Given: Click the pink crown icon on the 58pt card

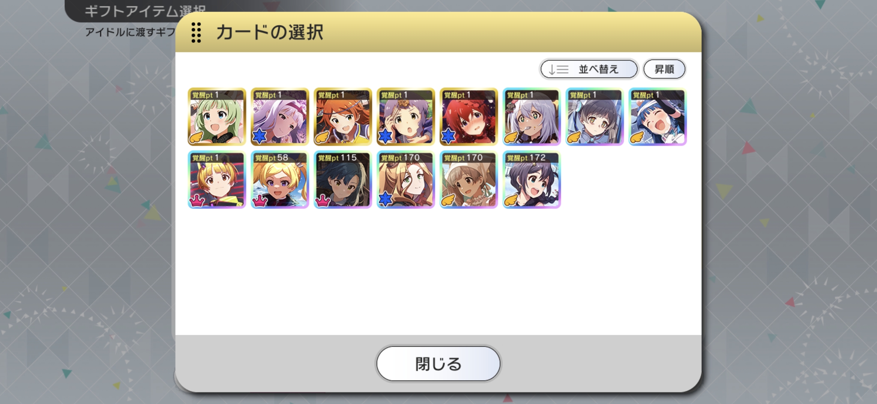Looking at the screenshot, I should pos(260,201).
